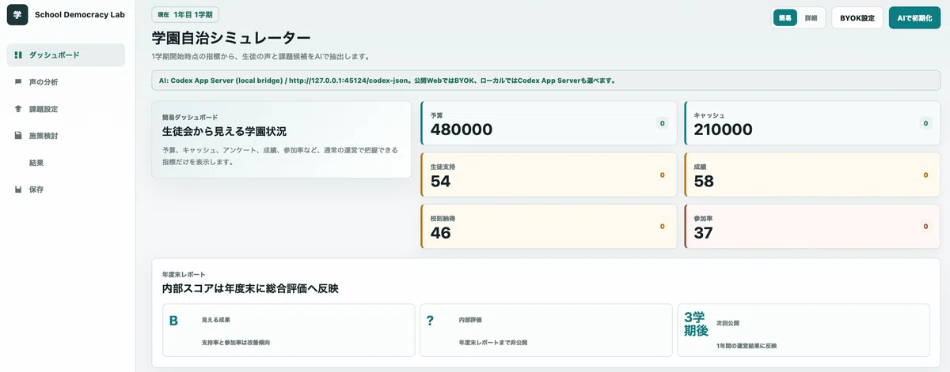Image resolution: width=950 pixels, height=372 pixels.
Task: Open 課題設定 via its cap icon
Action: 18,109
